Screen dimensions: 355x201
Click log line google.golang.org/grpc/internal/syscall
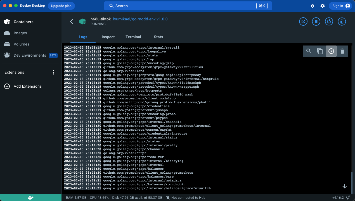(141, 47)
